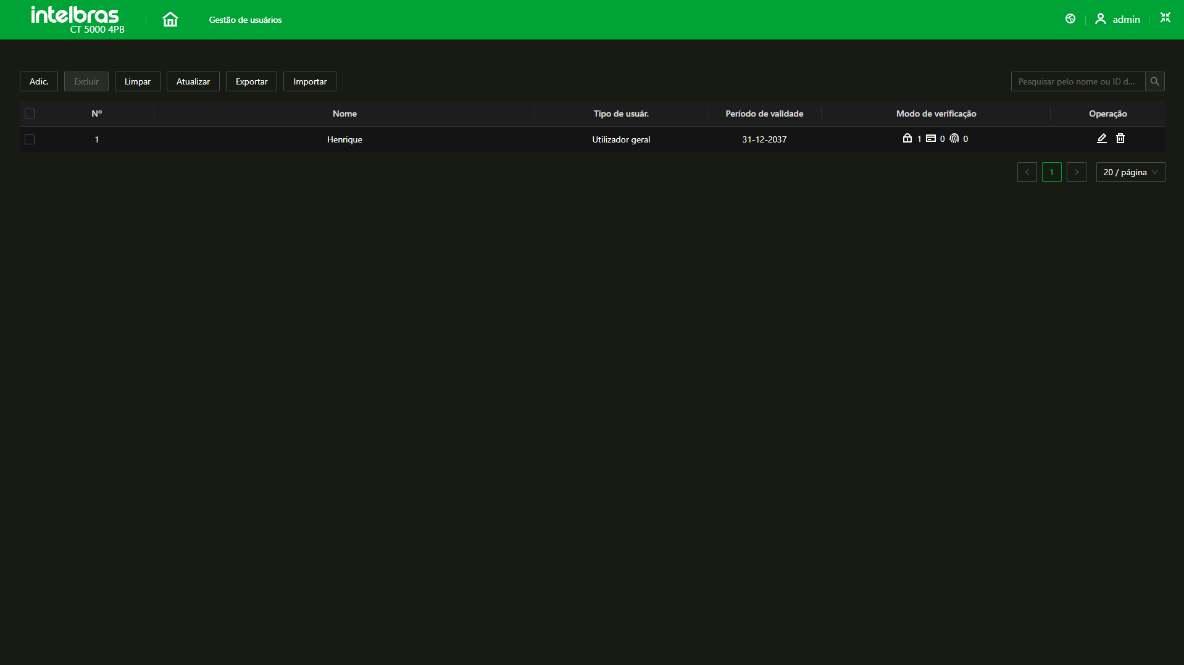Image resolution: width=1184 pixels, height=665 pixels.
Task: Delete user Henrique with trash icon
Action: (x=1120, y=139)
